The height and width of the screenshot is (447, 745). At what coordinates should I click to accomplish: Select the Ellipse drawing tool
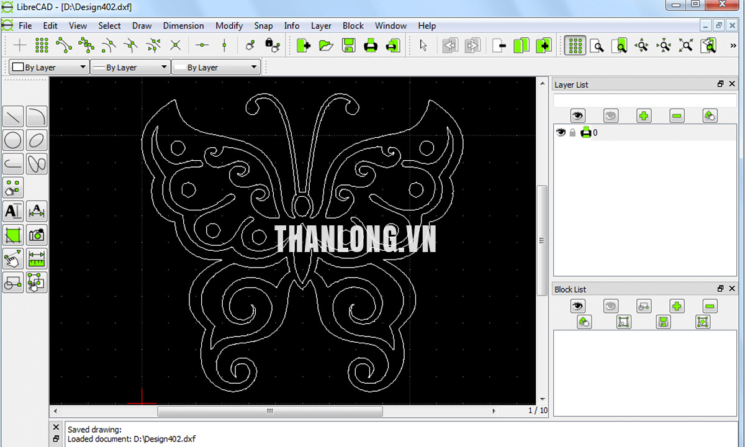coord(37,140)
